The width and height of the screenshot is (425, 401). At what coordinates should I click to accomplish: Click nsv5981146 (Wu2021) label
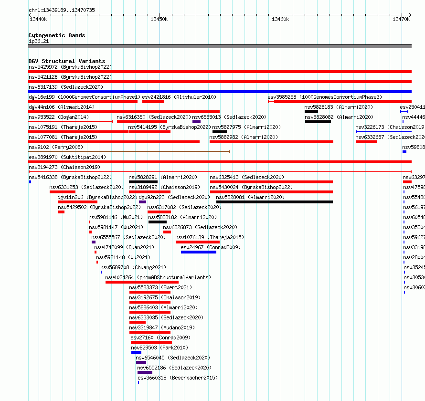point(116,217)
